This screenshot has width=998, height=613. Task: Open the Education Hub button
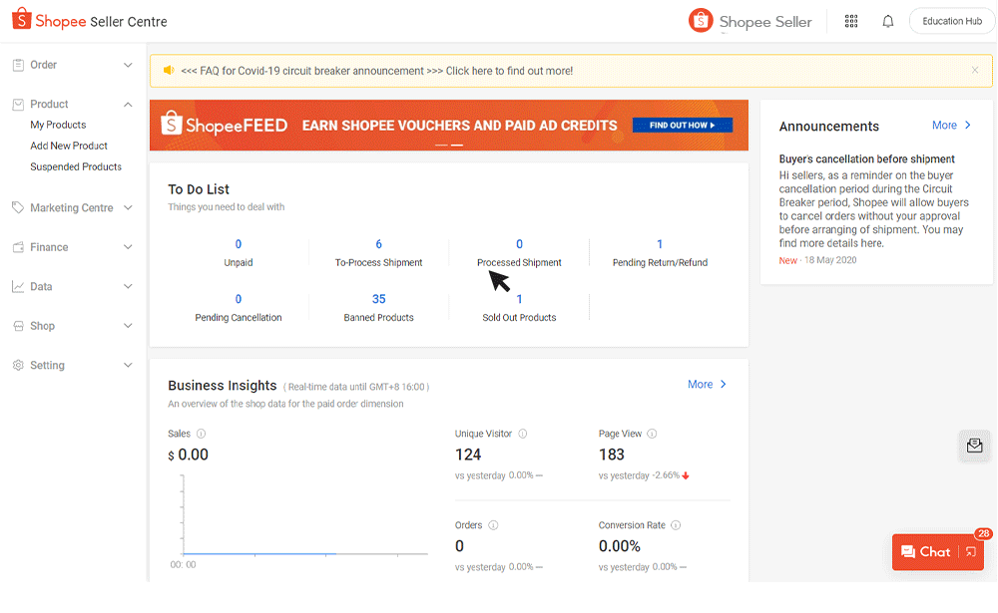click(952, 21)
